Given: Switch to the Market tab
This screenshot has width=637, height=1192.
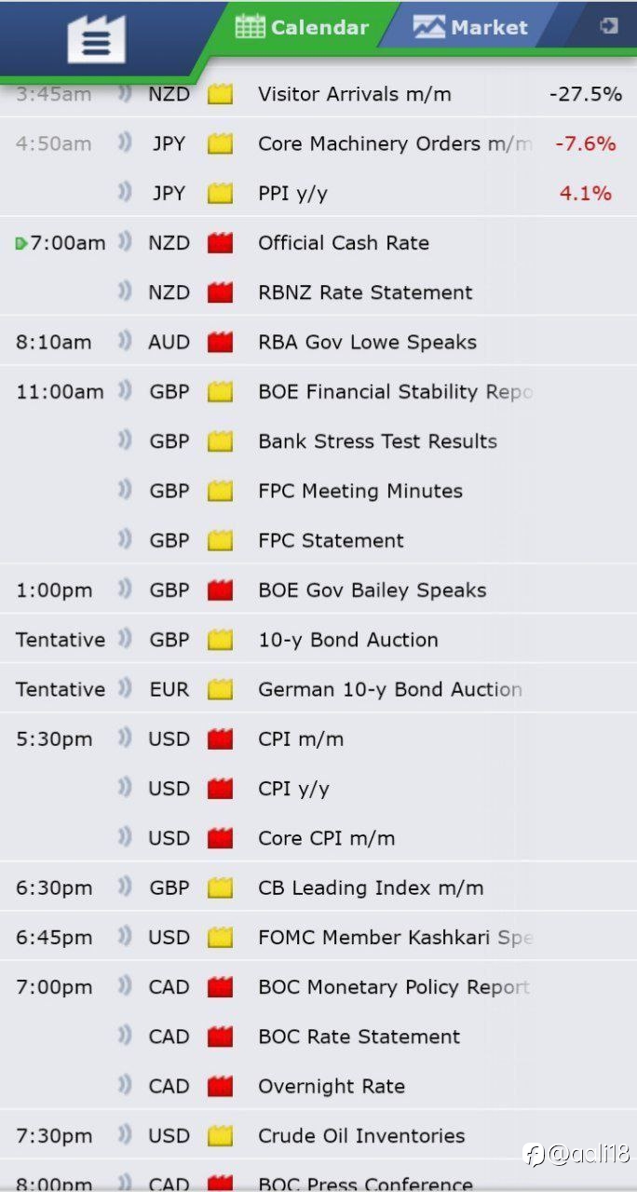Looking at the screenshot, I should [x=470, y=27].
